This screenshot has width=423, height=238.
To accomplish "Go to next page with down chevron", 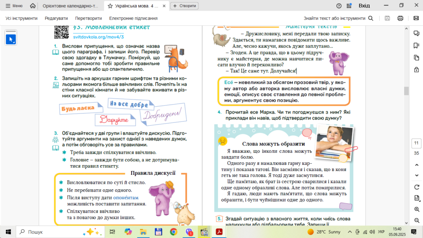I will point(417,175).
